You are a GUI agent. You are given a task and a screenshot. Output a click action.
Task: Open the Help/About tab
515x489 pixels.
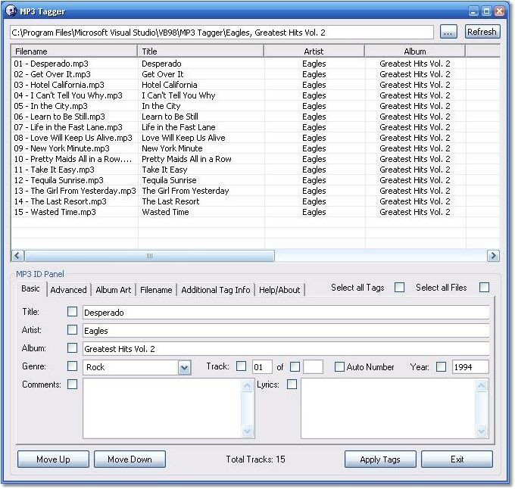[279, 290]
